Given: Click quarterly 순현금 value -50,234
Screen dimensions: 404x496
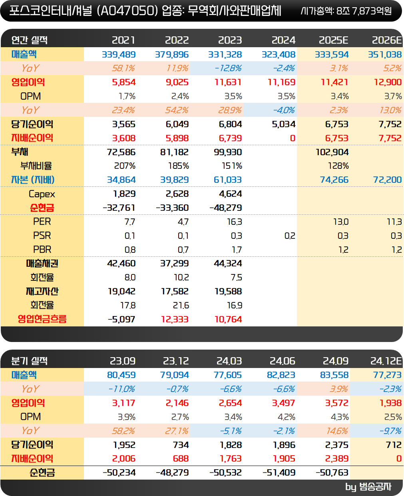Looking at the screenshot, I should click(x=119, y=473).
